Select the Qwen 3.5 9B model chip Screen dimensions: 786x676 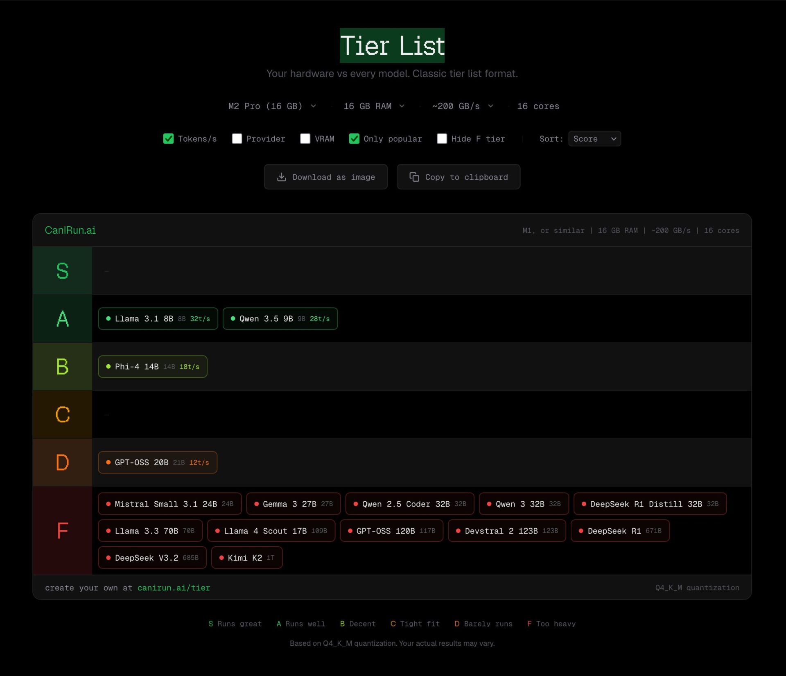280,319
